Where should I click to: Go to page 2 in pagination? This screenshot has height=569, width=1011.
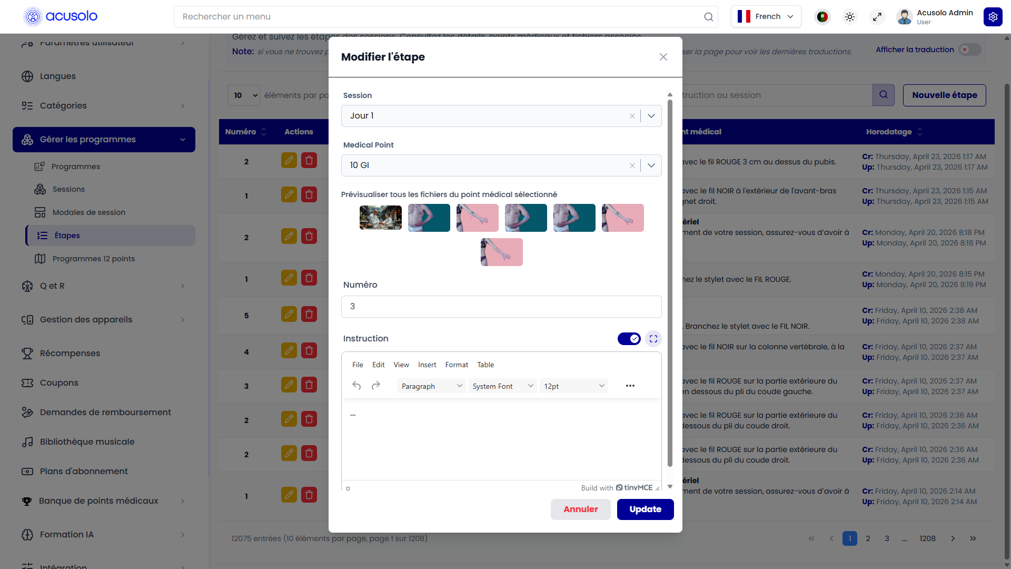click(868, 538)
